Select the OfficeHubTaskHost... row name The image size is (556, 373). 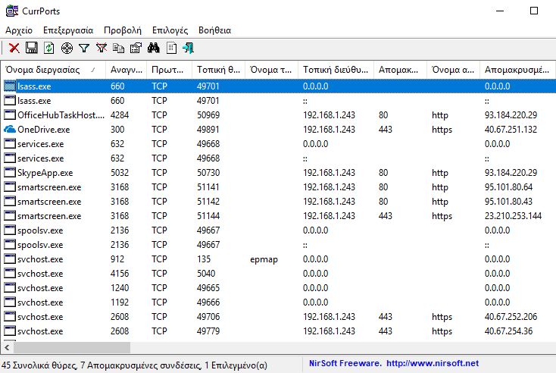point(61,115)
